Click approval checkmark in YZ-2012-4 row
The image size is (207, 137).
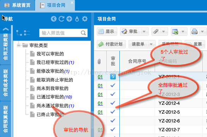pos(113,103)
